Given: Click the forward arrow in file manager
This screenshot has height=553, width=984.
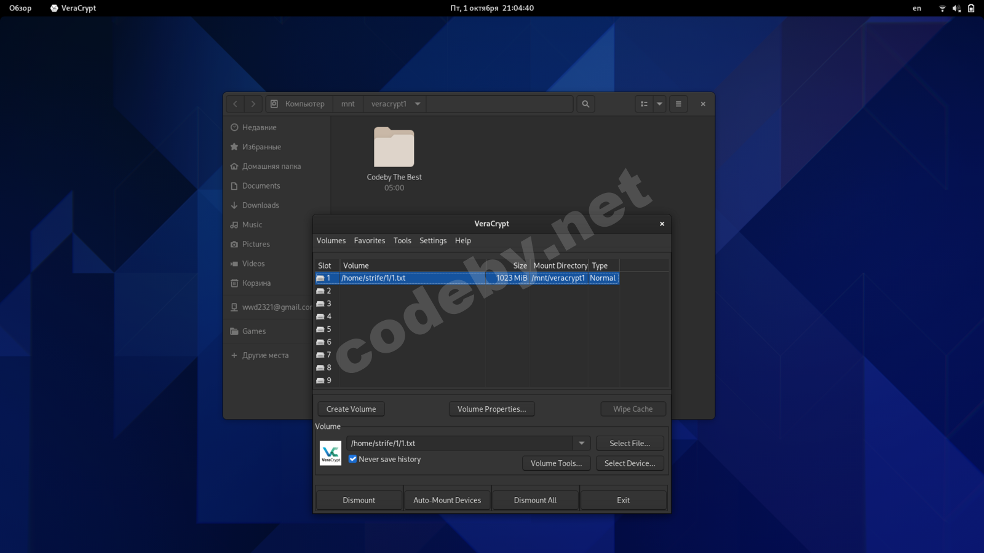Looking at the screenshot, I should tap(253, 104).
